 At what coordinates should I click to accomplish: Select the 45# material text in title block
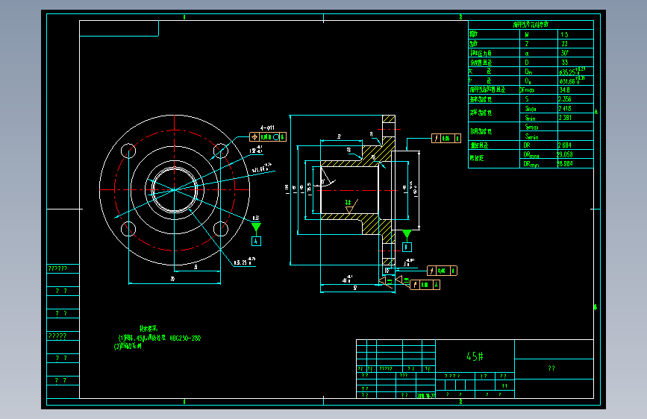point(475,356)
